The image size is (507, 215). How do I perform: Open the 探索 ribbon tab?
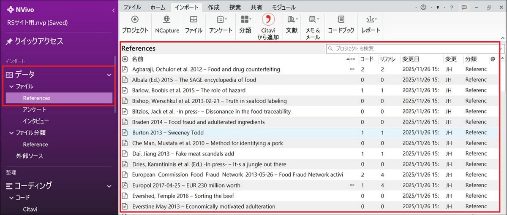235,7
